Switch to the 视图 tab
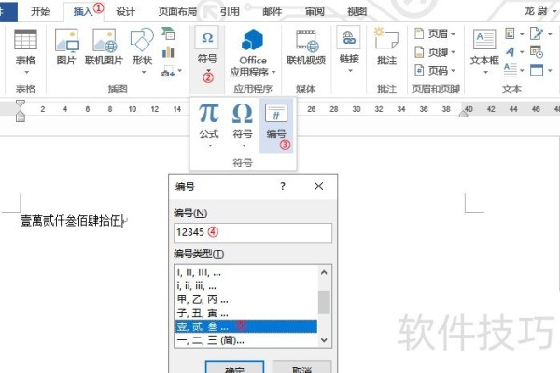Screen dimensions: 560x373 coord(357,12)
